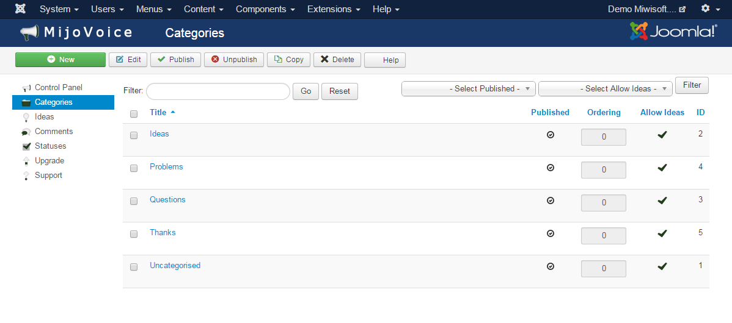
Task: Go to Statuses in the sidebar
Action: 50,146
